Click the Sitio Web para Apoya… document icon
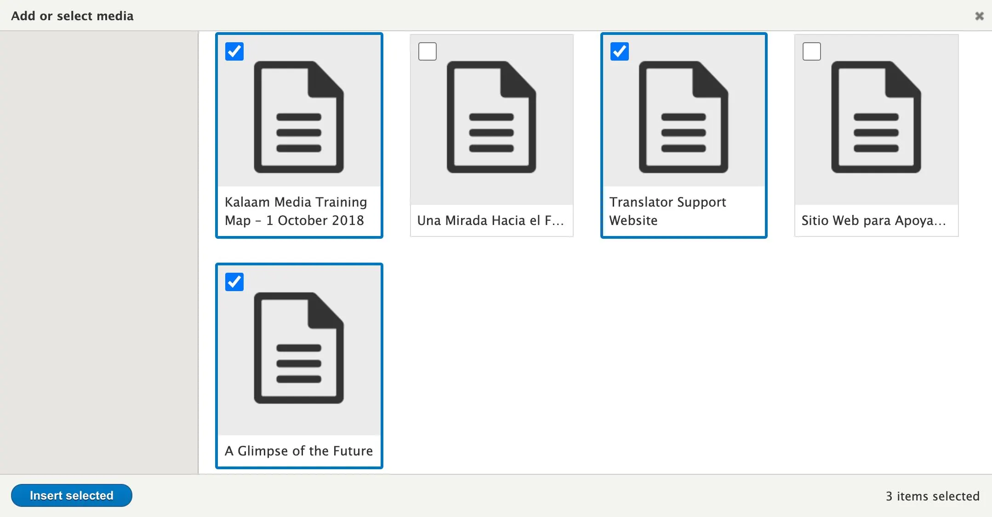The width and height of the screenshot is (992, 517). click(876, 117)
